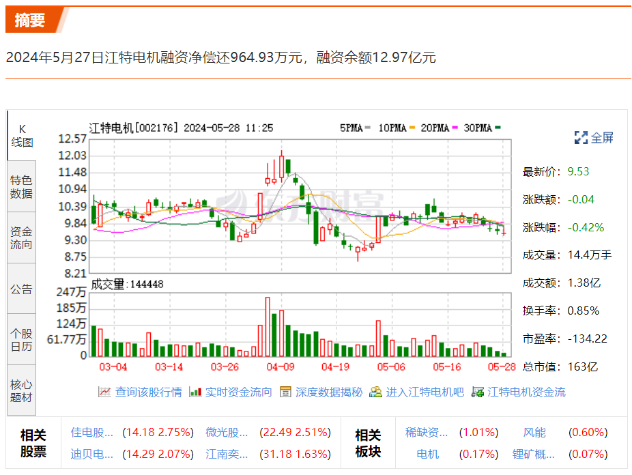Click the 12.57 price axis label
The width and height of the screenshot is (632, 475).
click(72, 139)
